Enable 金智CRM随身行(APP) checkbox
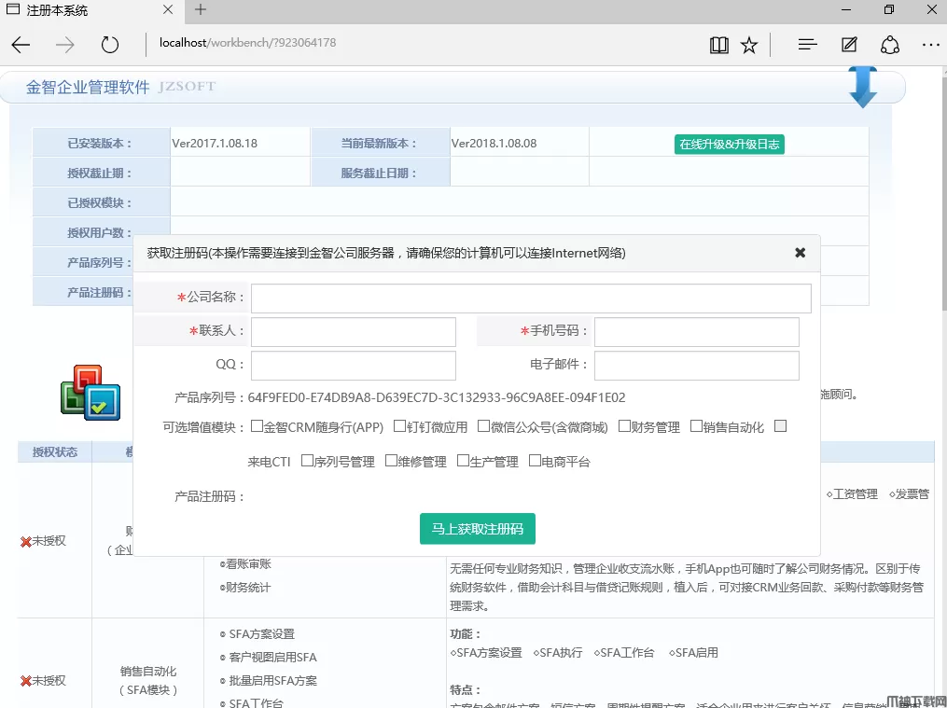 257,427
